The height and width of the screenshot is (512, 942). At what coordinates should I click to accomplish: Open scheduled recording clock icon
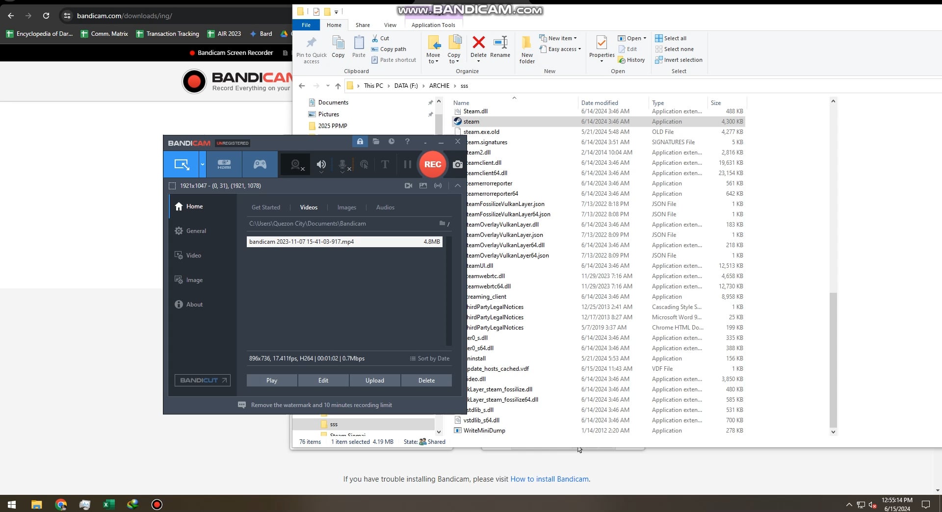click(x=392, y=142)
